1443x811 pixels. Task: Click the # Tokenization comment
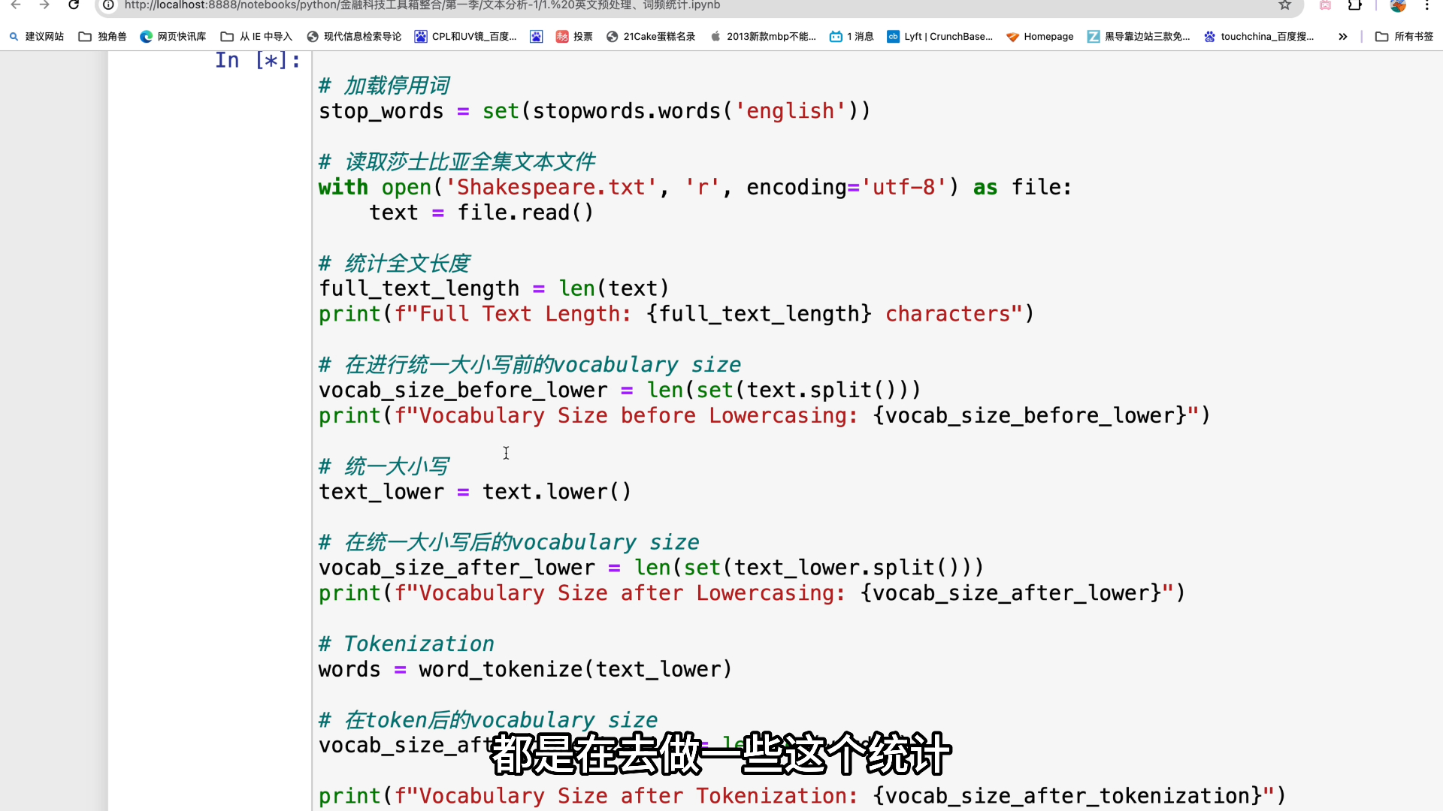point(407,644)
